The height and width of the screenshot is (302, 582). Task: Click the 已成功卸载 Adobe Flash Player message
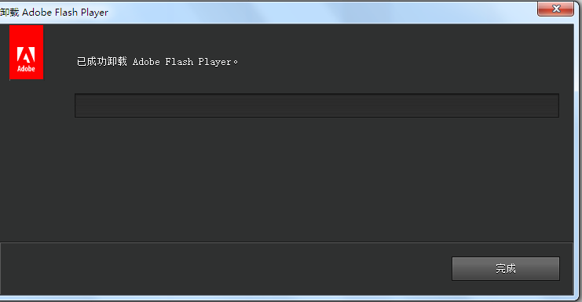click(x=157, y=61)
